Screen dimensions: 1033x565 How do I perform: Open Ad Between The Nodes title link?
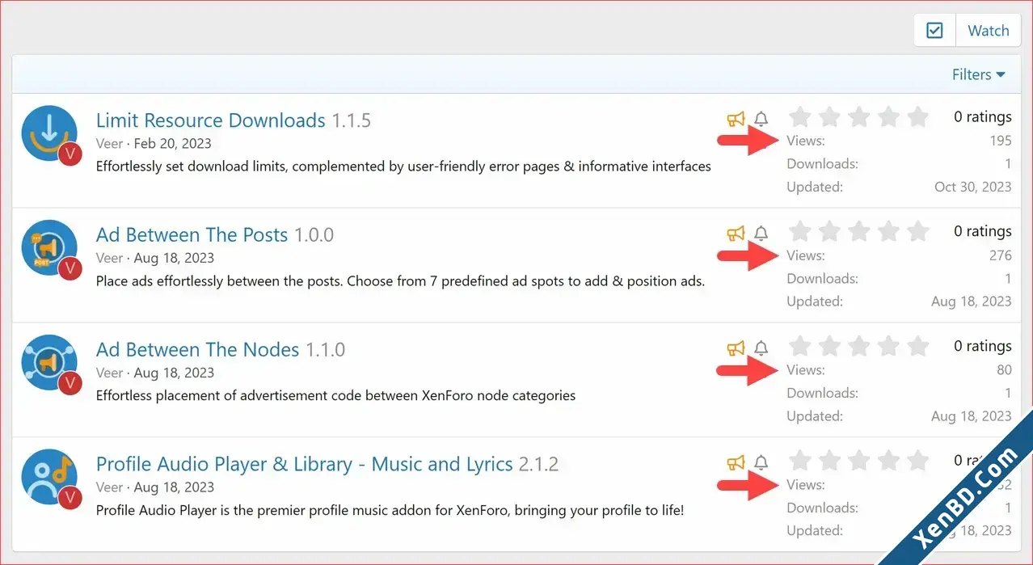pyautogui.click(x=198, y=350)
